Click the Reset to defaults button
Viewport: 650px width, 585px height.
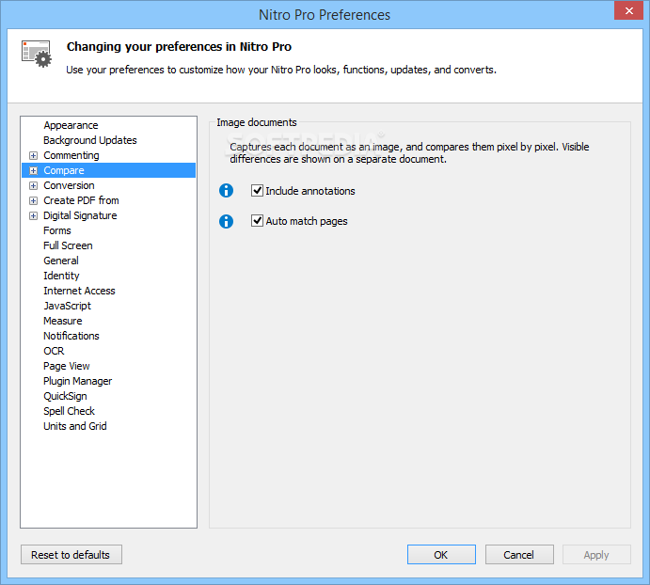(x=71, y=555)
